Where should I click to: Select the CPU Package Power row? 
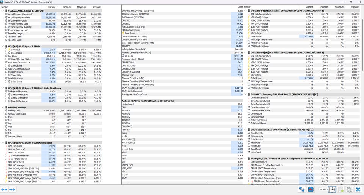coord(182,30)
